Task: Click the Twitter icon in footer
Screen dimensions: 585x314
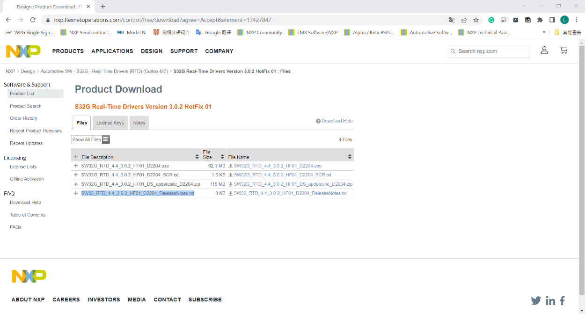Action: point(536,300)
